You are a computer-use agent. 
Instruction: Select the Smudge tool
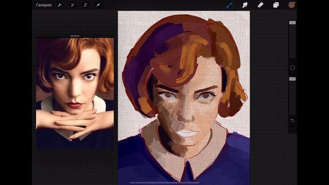245,5
